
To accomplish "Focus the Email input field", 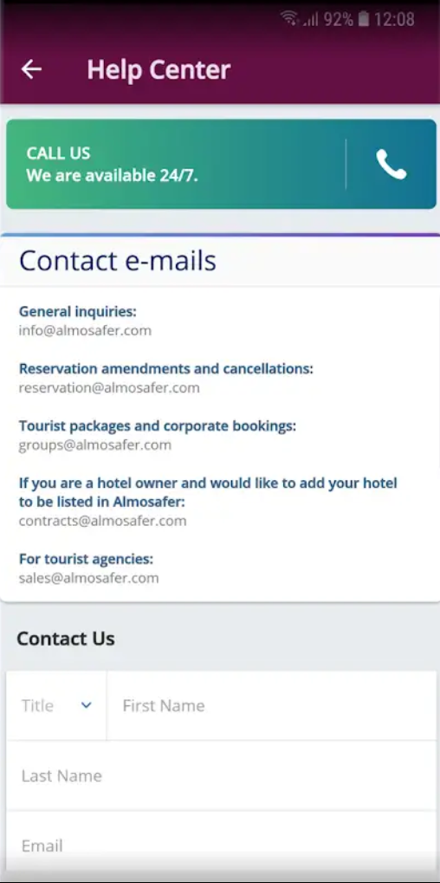I will pos(222,845).
